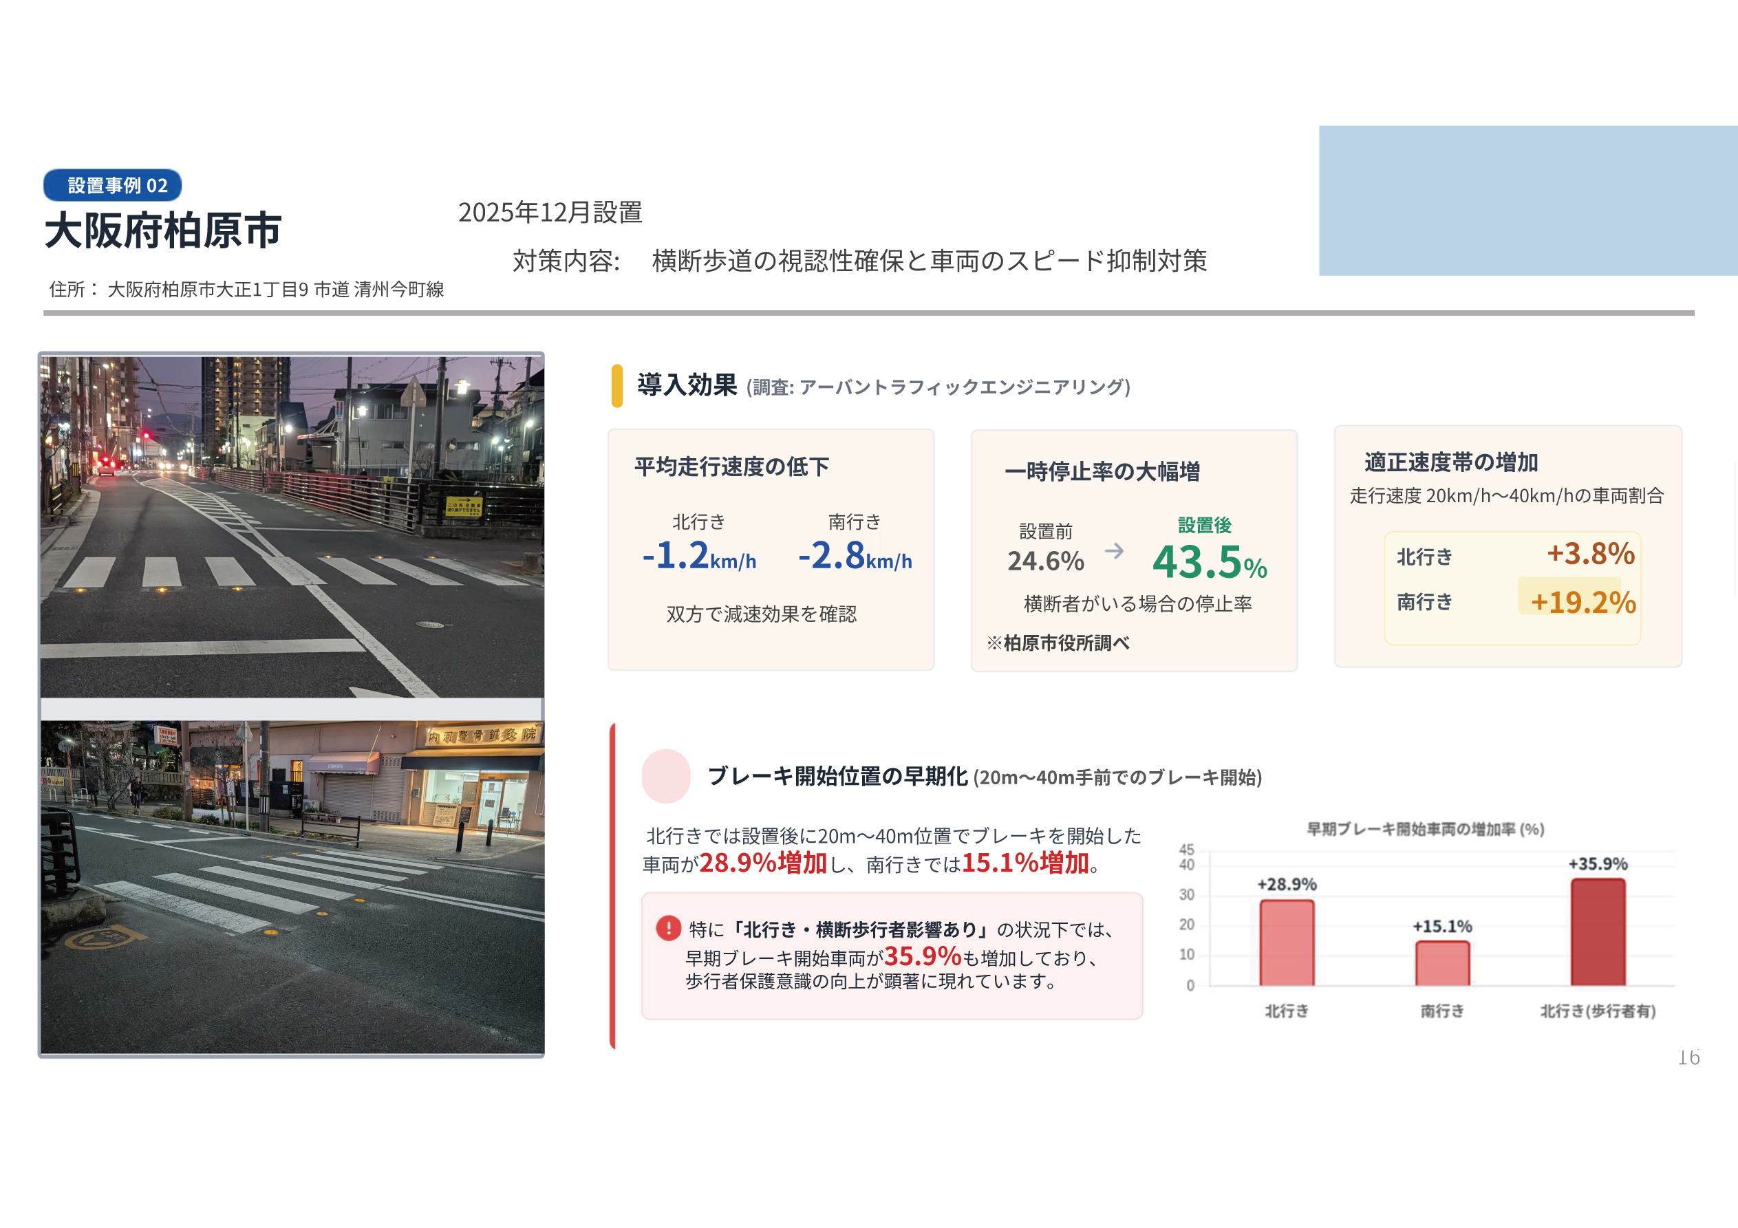Click the 南行き +15.1% bar in chart
The width and height of the screenshot is (1738, 1228).
[1442, 963]
